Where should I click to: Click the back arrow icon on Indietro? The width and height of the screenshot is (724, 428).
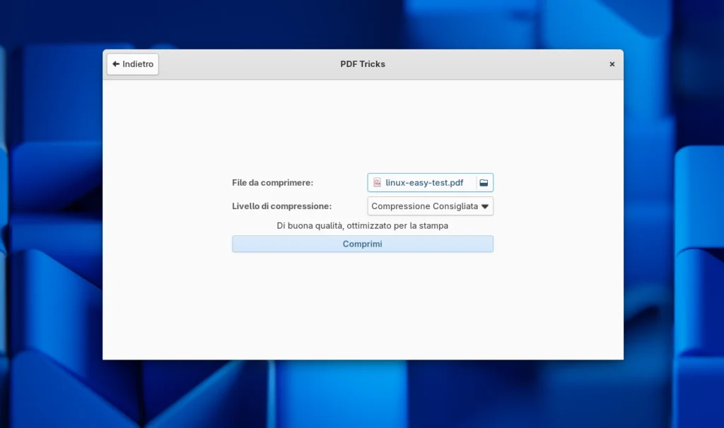(116, 64)
